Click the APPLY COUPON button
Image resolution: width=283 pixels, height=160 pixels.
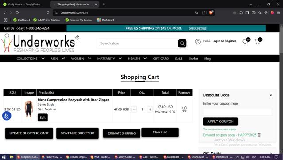(221, 121)
